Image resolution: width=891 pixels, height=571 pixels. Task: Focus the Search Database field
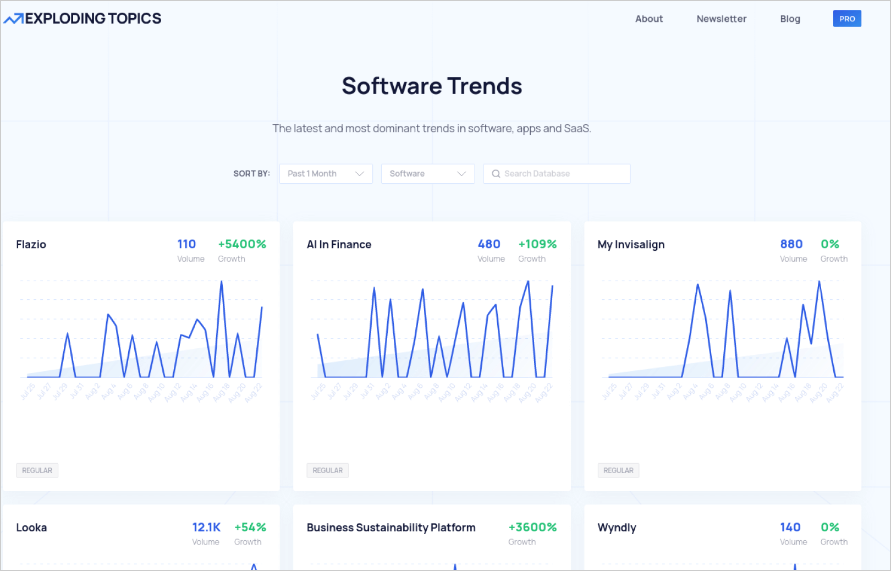coord(557,174)
